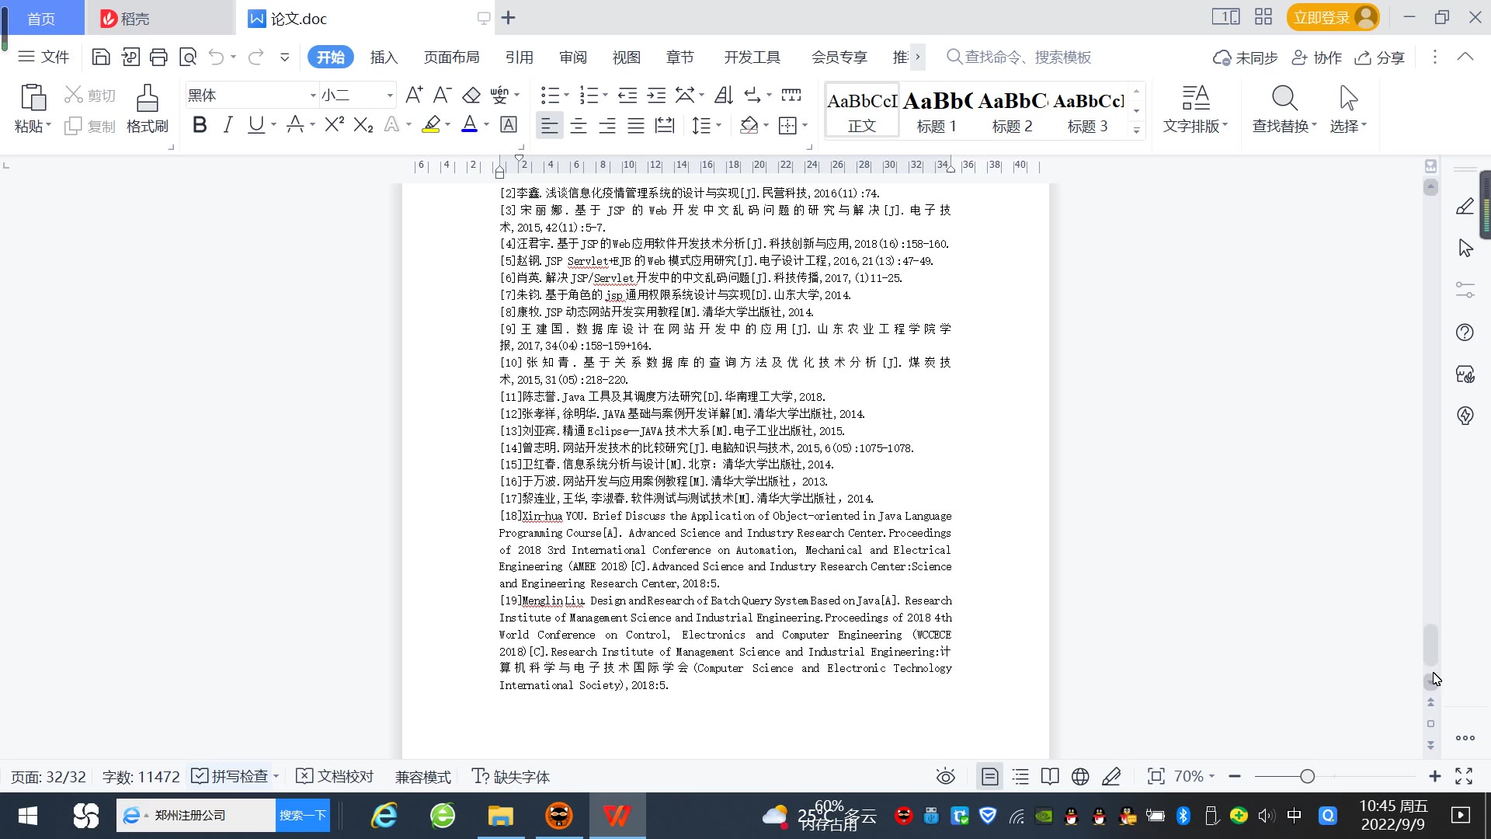Open sidebar settings sliders icon
Image resolution: width=1491 pixels, height=839 pixels.
click(x=1465, y=290)
